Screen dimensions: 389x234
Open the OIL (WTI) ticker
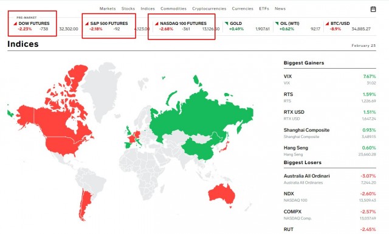coord(289,23)
